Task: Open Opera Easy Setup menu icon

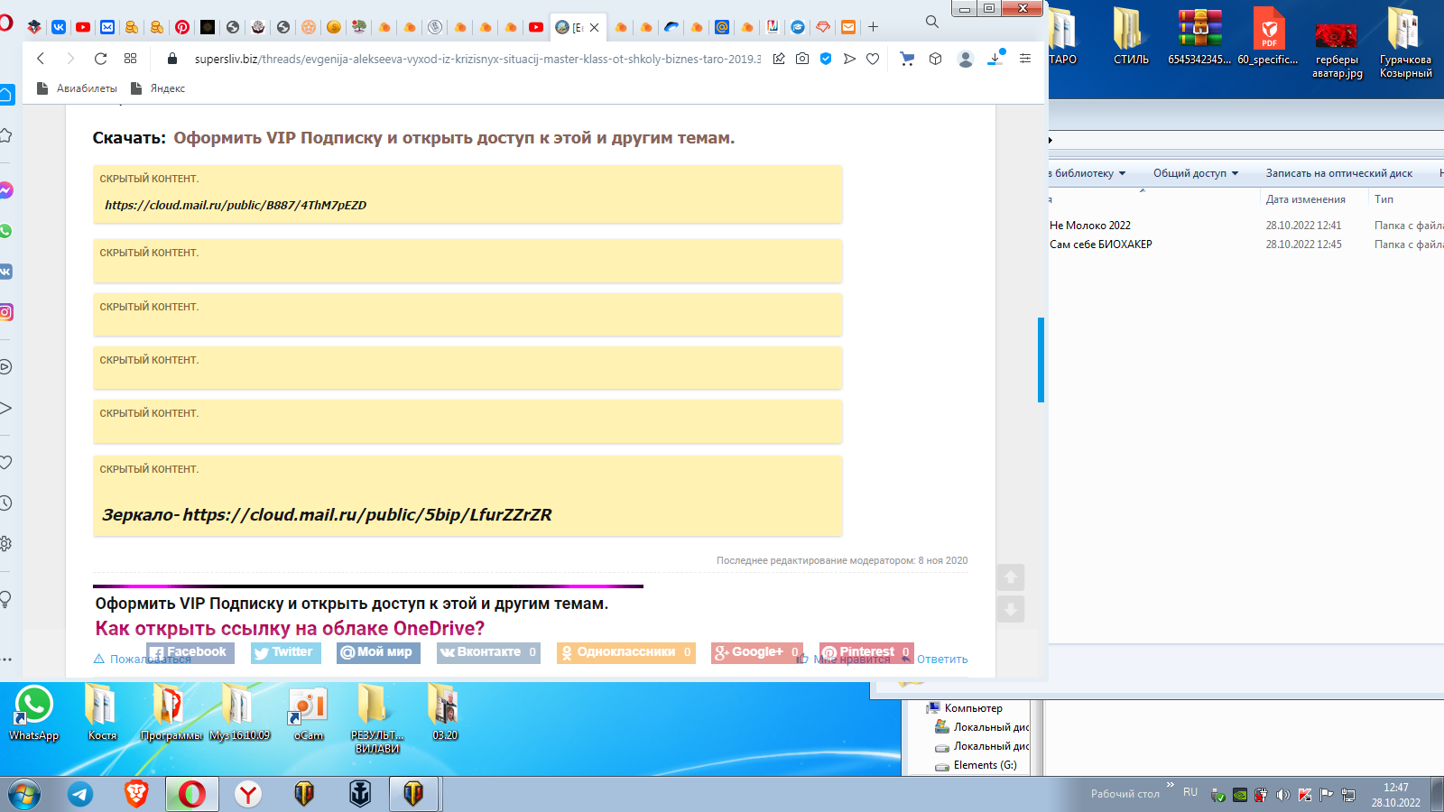Action: click(1025, 59)
